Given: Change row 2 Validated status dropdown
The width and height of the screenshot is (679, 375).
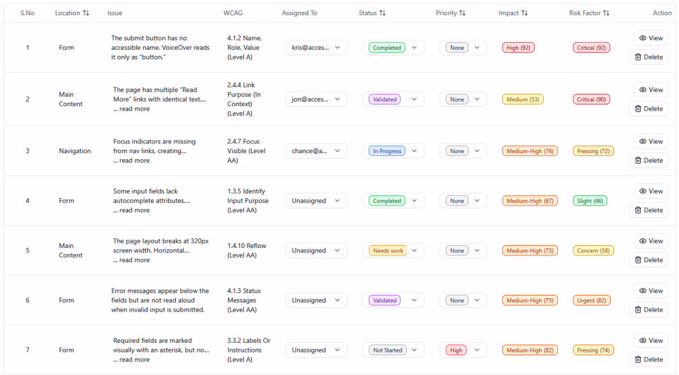Looking at the screenshot, I should point(393,99).
